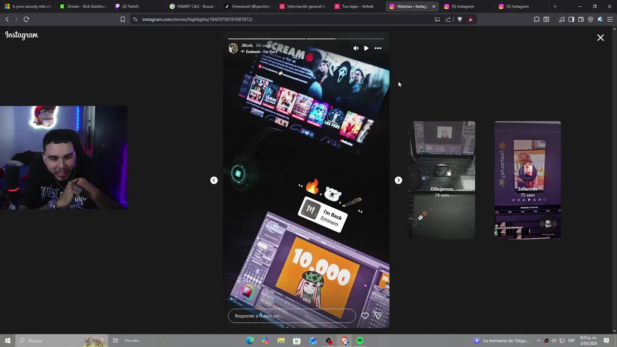Open the volume control in system tray
Screen dimensions: 617x347
click(x=553, y=341)
